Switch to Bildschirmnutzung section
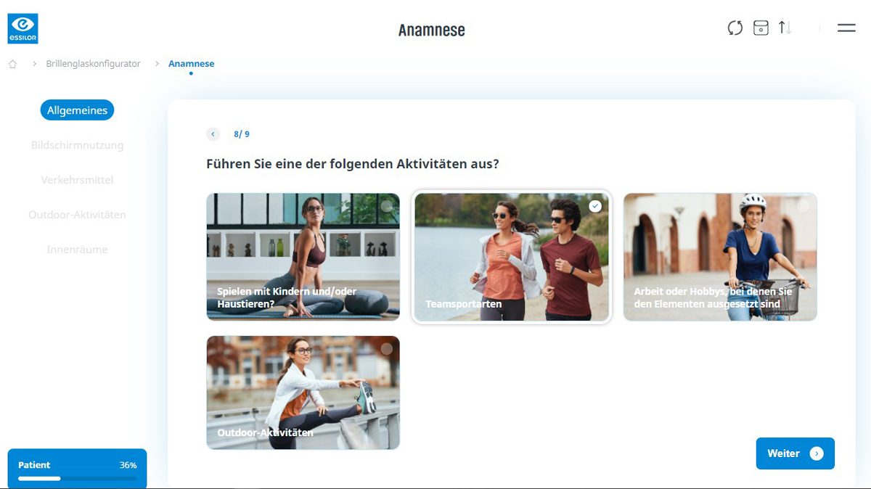This screenshot has width=871, height=489. (77, 145)
